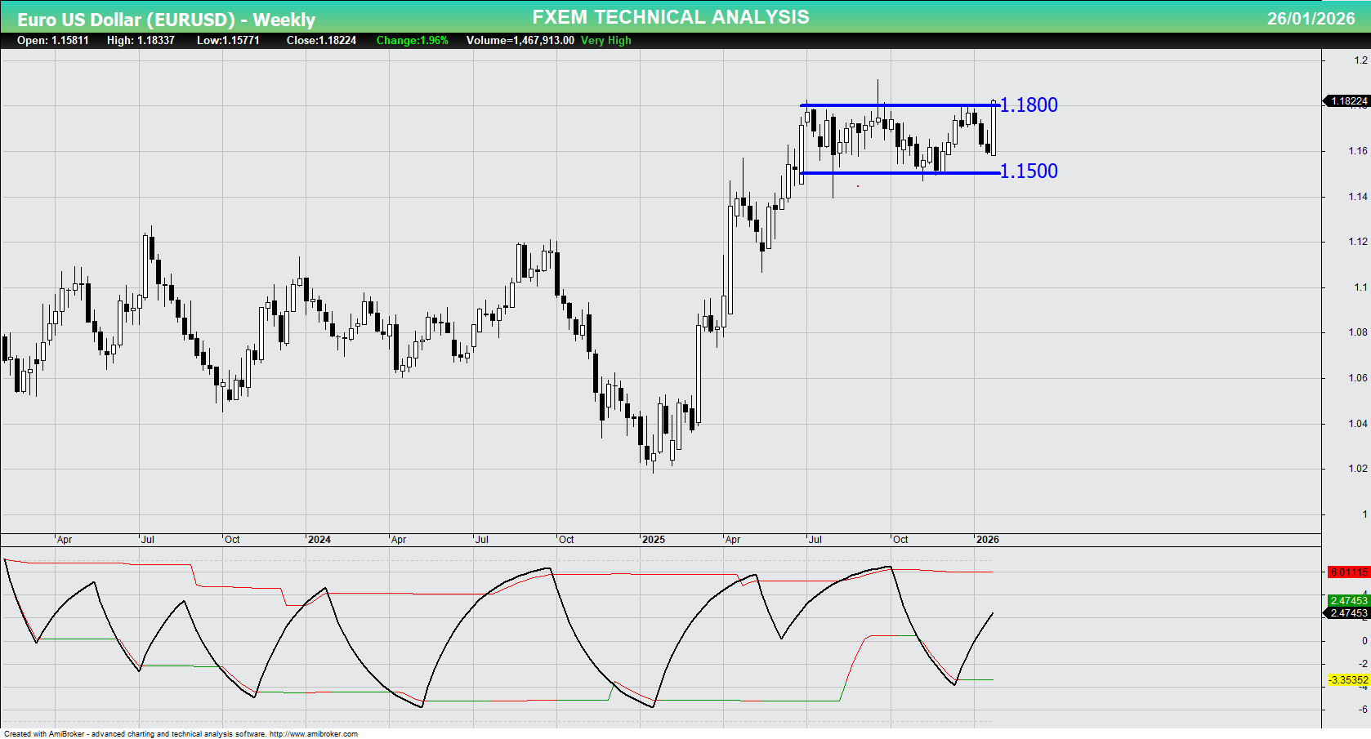1371x739 pixels.
Task: Click the green Change:1.96% indicator
Action: coord(411,40)
